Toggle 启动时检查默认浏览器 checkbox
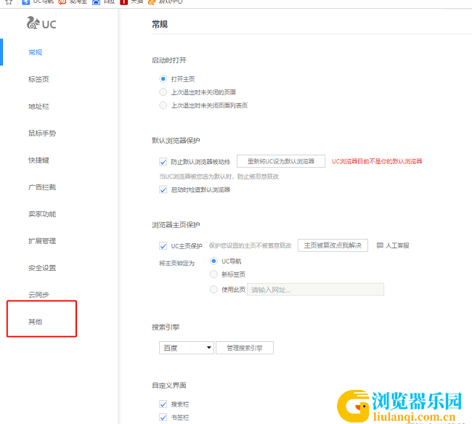Image resolution: width=472 pixels, height=424 pixels. coord(163,189)
